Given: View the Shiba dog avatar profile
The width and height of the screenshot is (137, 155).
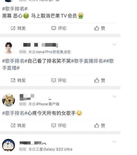Looking at the screenshot, I should tap(8, 100).
